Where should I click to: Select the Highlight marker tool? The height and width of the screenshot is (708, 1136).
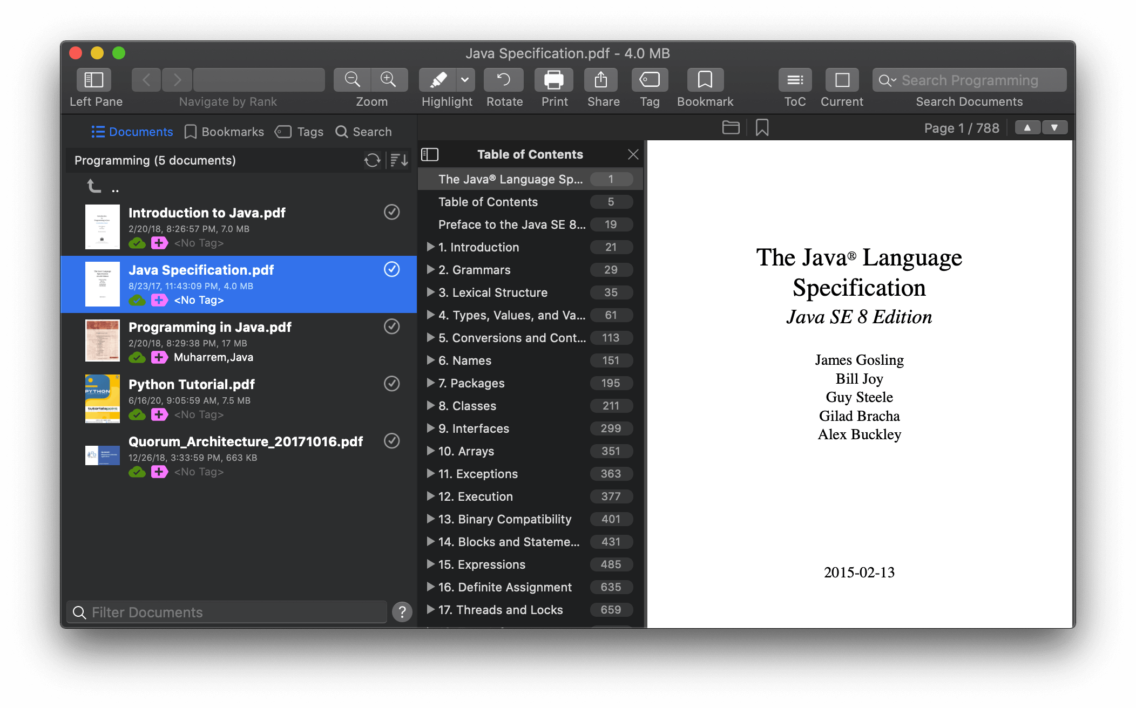tap(438, 80)
